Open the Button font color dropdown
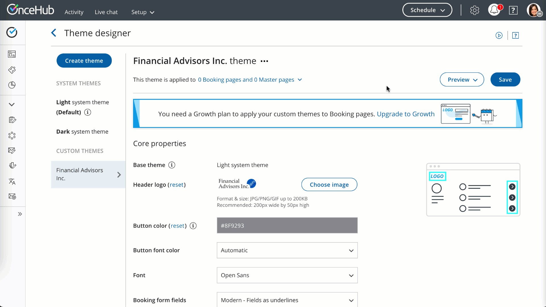Screen dimensions: 546x307 pyautogui.click(x=287, y=250)
